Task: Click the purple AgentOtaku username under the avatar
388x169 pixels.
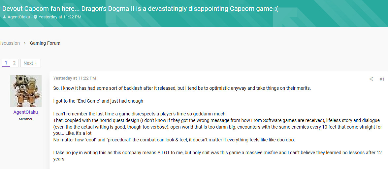Action: click(x=26, y=112)
